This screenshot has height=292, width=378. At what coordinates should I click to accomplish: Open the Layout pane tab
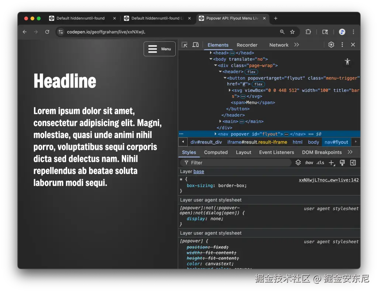244,152
